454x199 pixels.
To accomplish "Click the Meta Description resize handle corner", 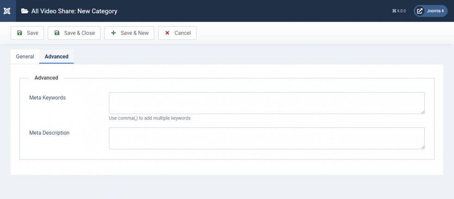I will (423, 147).
